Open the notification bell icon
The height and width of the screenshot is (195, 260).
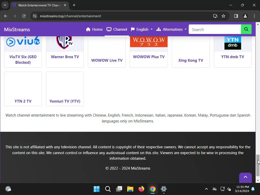pos(253,189)
